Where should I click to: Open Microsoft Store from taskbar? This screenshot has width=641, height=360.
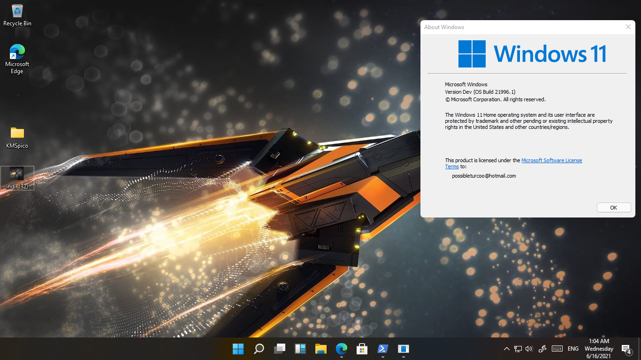point(362,349)
